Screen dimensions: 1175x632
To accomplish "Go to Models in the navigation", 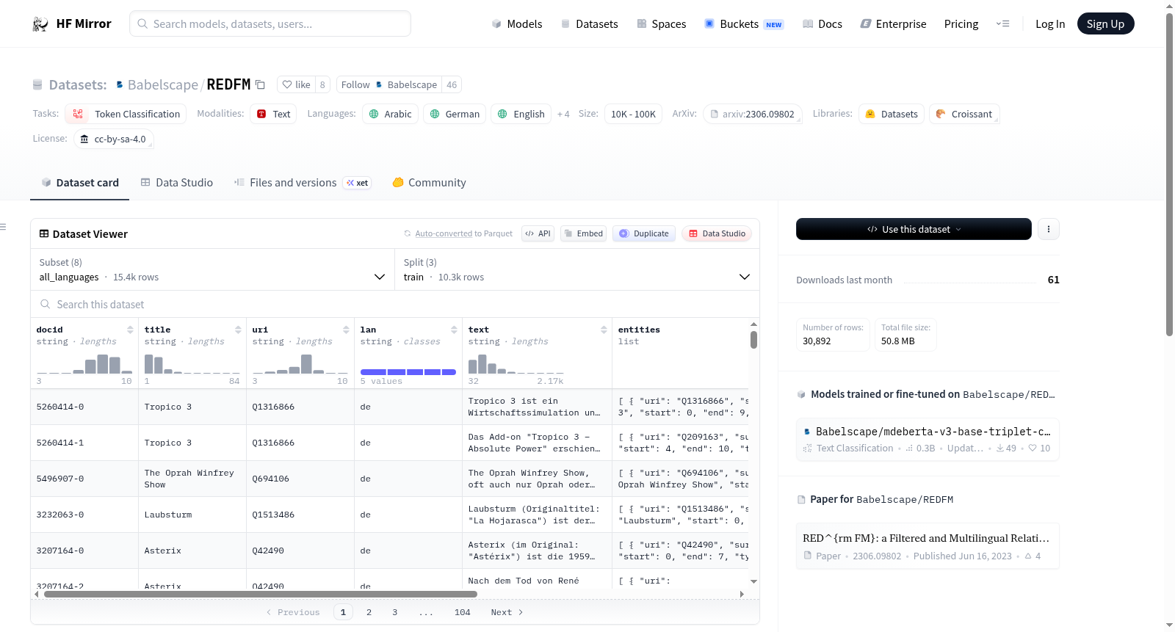I will click(517, 24).
